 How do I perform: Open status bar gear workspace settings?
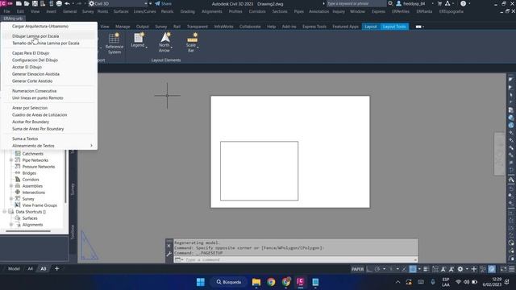tap(460, 269)
